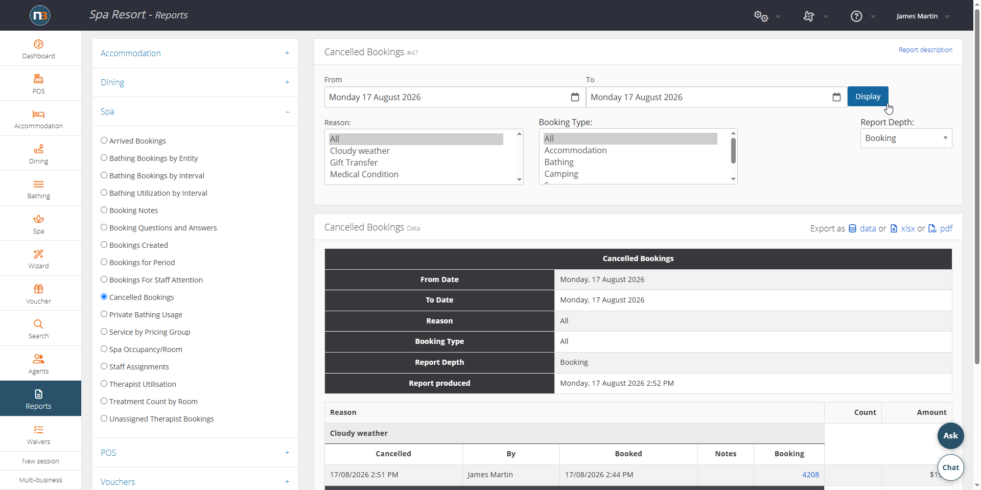Open the From date calendar icon

coord(575,97)
